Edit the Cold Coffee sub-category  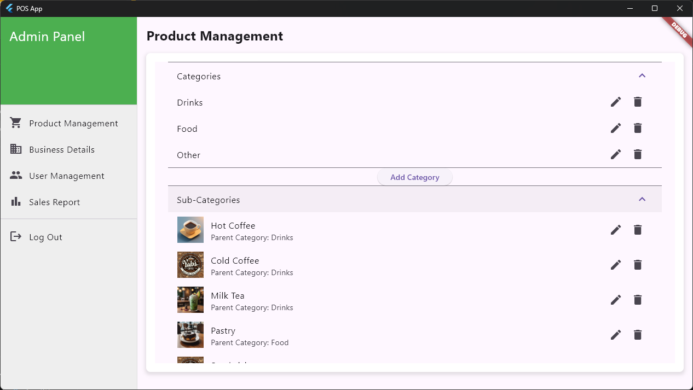[616, 265]
